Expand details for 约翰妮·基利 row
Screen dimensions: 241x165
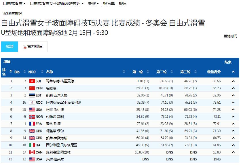coord(233,117)
